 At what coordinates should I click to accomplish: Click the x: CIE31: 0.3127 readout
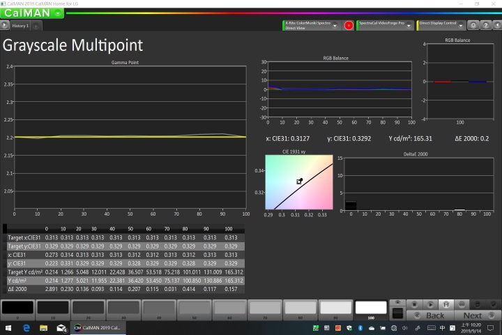click(x=287, y=138)
